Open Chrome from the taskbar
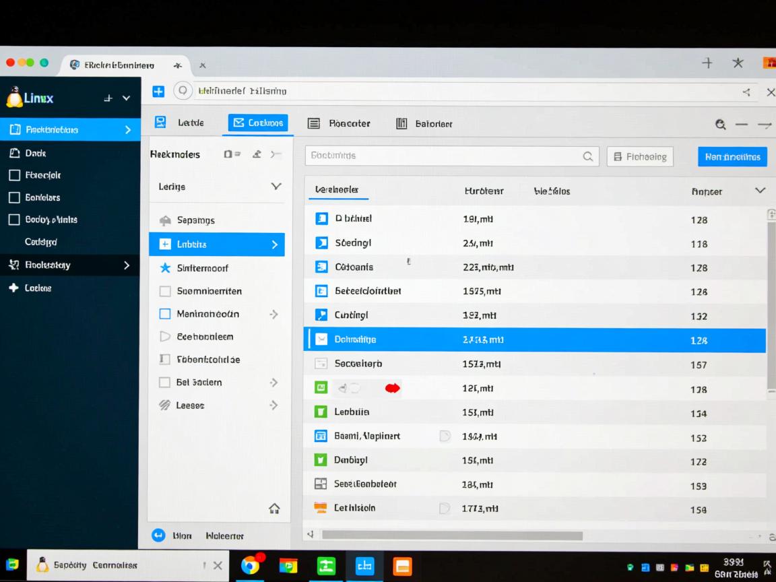Image resolution: width=776 pixels, height=582 pixels. tap(250, 566)
